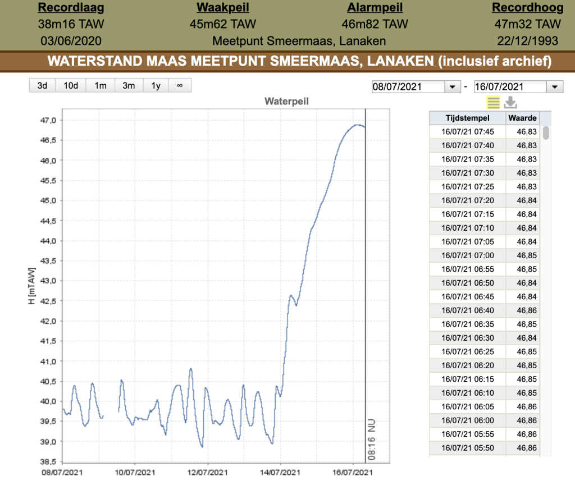Viewport: 575px width, 485px height.
Task: Click the gray download data icon
Action: click(x=510, y=102)
